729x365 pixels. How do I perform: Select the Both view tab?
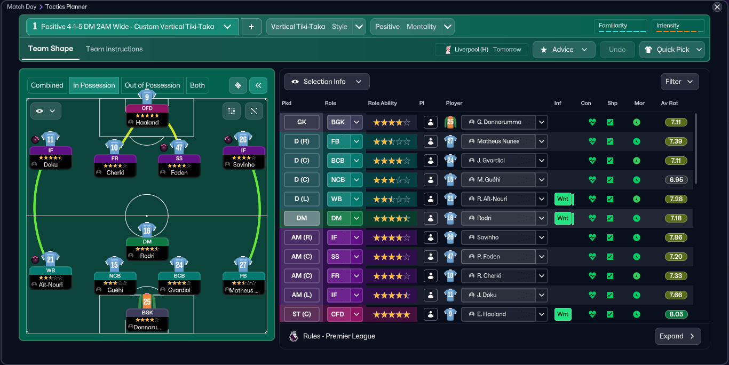197,85
